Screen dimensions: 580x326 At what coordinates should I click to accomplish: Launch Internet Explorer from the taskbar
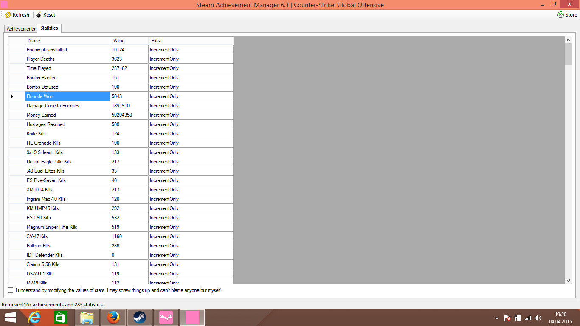(x=35, y=318)
